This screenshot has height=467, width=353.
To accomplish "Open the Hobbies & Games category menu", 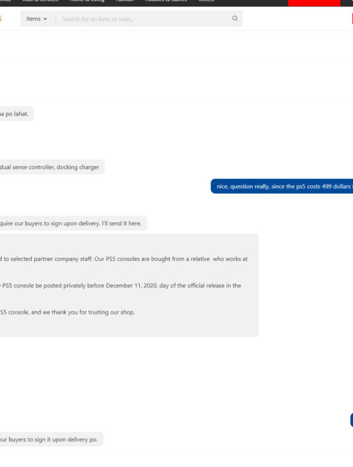I will click(x=166, y=1).
